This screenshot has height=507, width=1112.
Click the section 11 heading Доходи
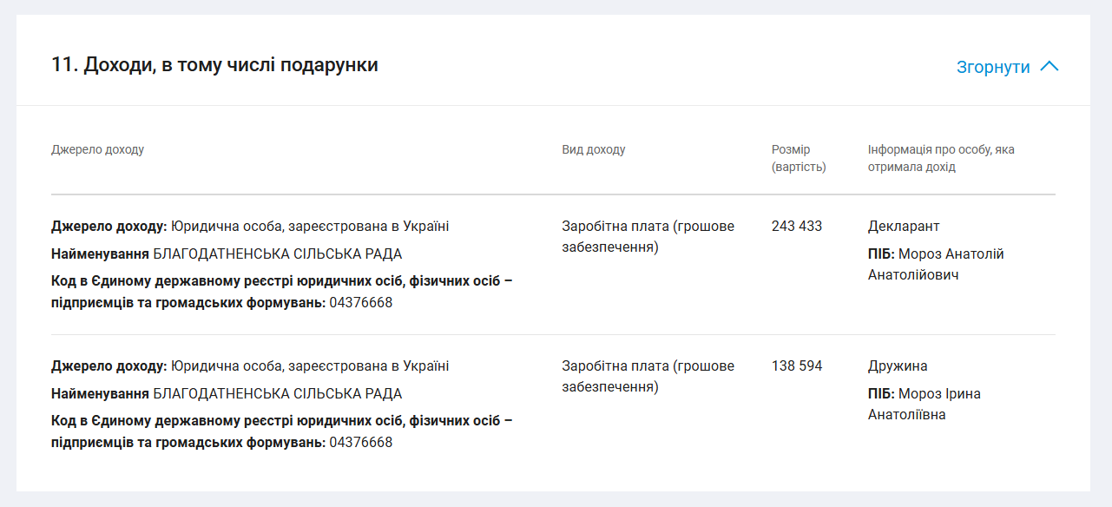(x=214, y=65)
